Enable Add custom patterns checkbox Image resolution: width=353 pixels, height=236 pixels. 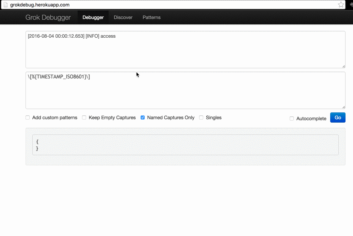(x=28, y=117)
